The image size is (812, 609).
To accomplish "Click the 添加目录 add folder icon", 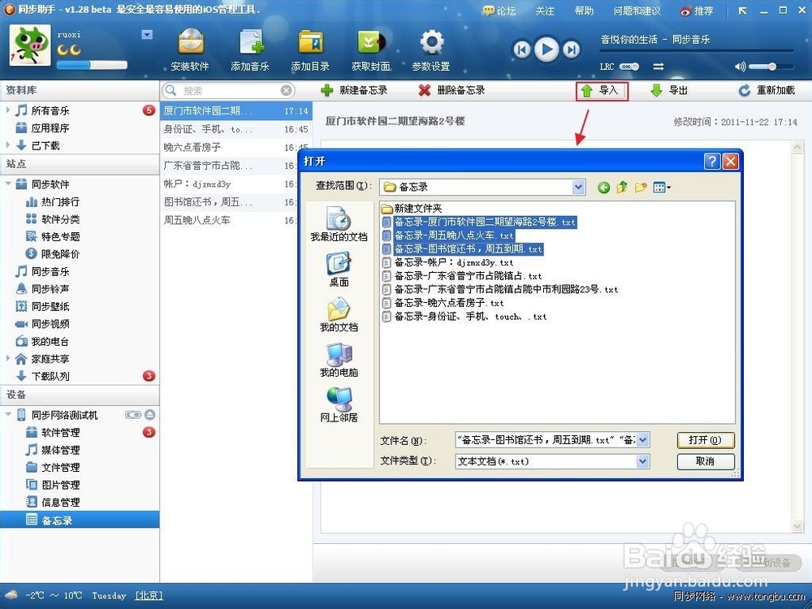I will (x=310, y=50).
